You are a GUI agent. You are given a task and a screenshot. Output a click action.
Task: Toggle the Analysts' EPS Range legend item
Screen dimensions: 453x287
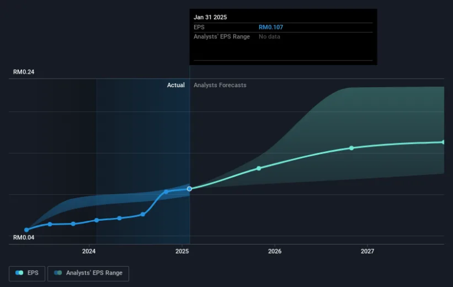point(88,273)
